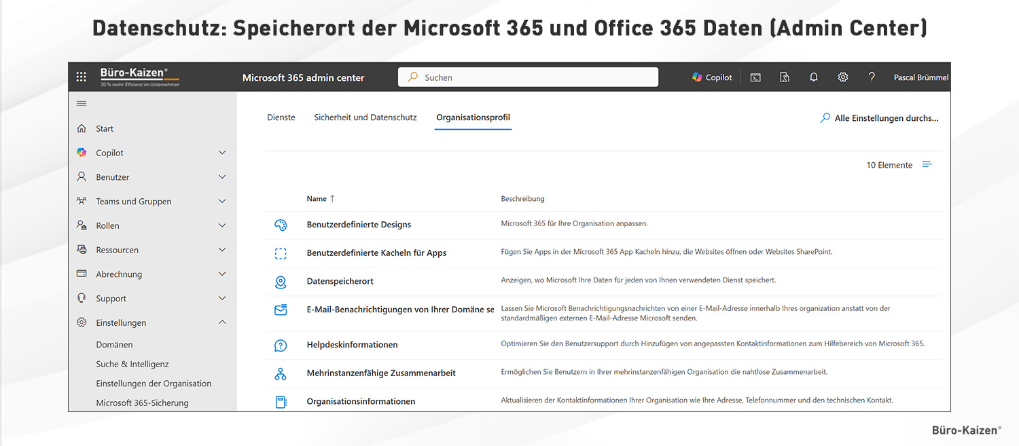Expand the Copilot sidebar chevron
Image resolution: width=1019 pixels, height=446 pixels.
[x=222, y=153]
